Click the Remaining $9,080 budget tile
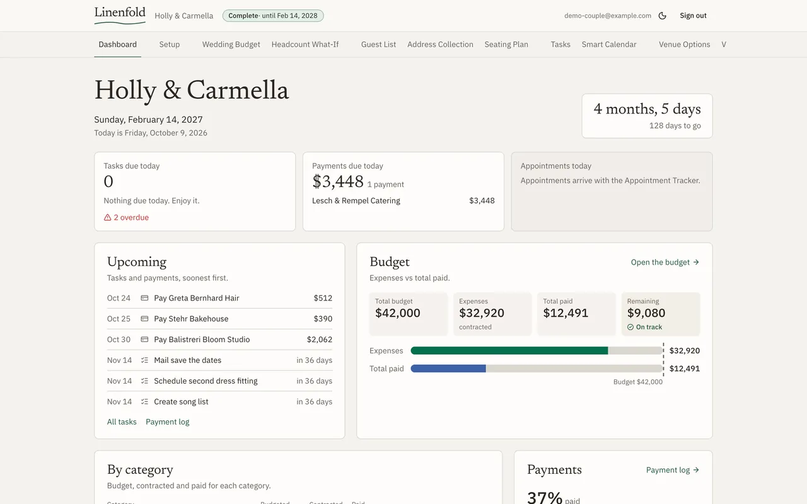The width and height of the screenshot is (807, 504). (x=661, y=314)
